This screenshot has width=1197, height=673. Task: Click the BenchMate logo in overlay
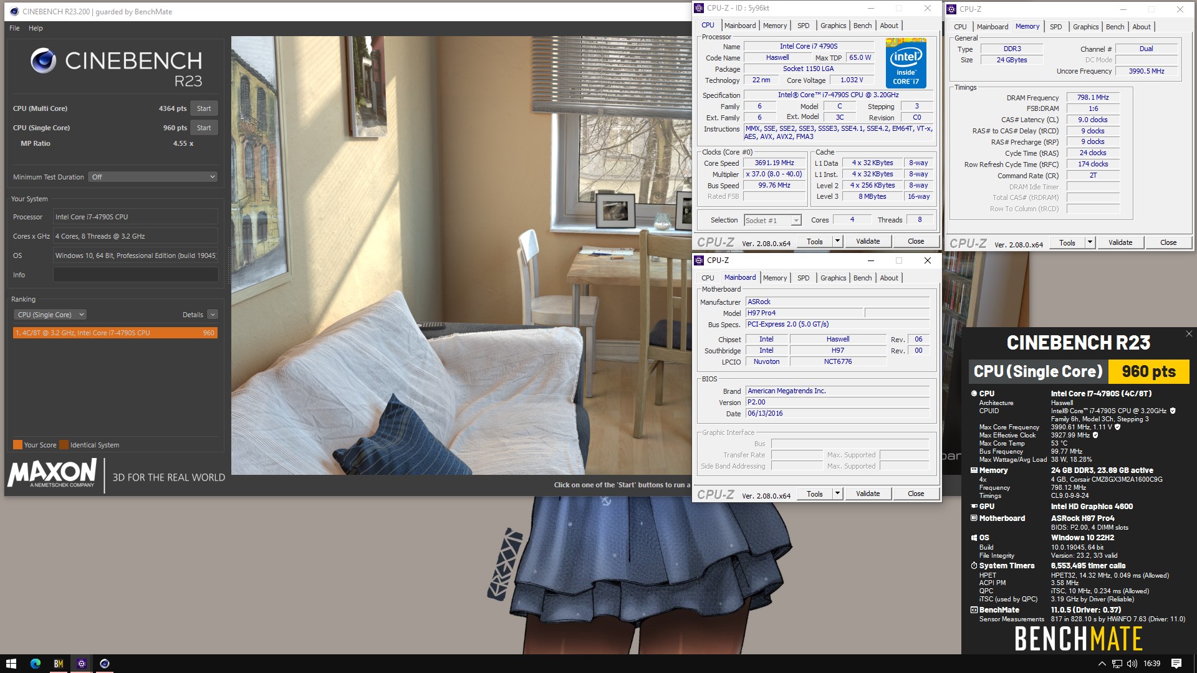pos(1078,638)
